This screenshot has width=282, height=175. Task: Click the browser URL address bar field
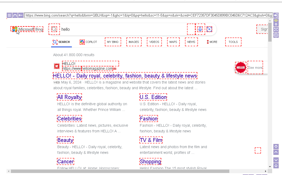point(148,15)
